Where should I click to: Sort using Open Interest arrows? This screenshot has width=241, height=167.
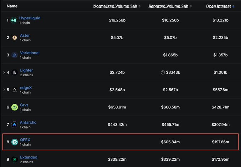pos(234,6)
